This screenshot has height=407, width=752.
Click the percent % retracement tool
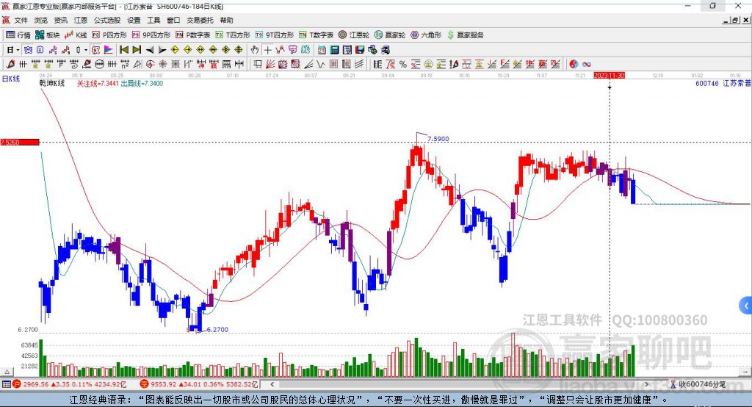pos(403,64)
